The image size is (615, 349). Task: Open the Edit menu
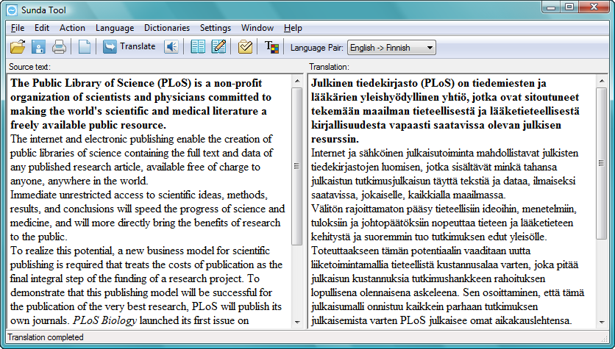42,28
